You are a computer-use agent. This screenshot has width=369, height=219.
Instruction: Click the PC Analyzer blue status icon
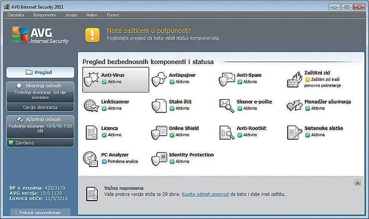104,161
